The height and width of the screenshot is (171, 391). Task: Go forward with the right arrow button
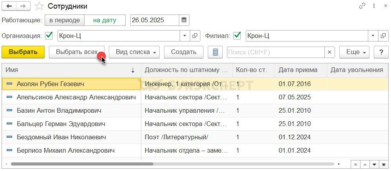tap(23, 7)
